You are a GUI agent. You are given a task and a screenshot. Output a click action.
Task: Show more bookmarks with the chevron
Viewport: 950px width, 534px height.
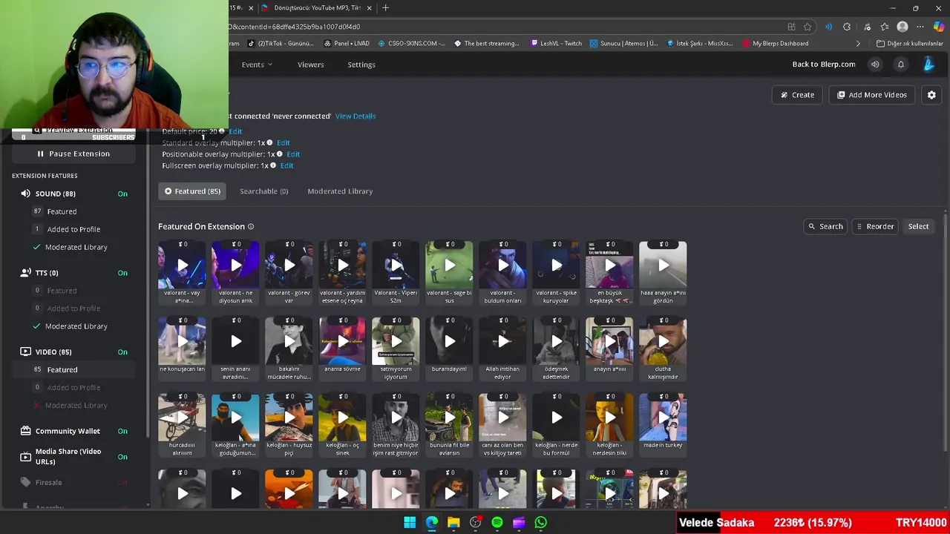858,43
